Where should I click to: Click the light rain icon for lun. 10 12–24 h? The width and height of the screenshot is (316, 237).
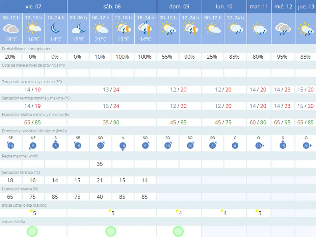235,28
